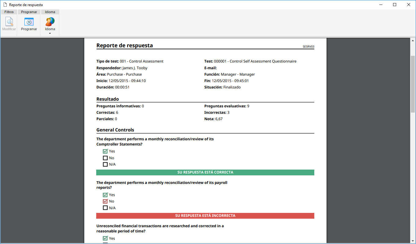The height and width of the screenshot is (244, 416).
Task: Click the Tipo de test 001 - Control Assessment line
Action: [x=130, y=61]
